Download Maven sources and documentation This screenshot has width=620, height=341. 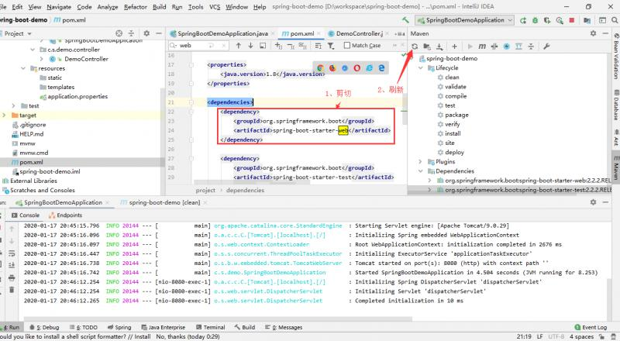[439, 46]
